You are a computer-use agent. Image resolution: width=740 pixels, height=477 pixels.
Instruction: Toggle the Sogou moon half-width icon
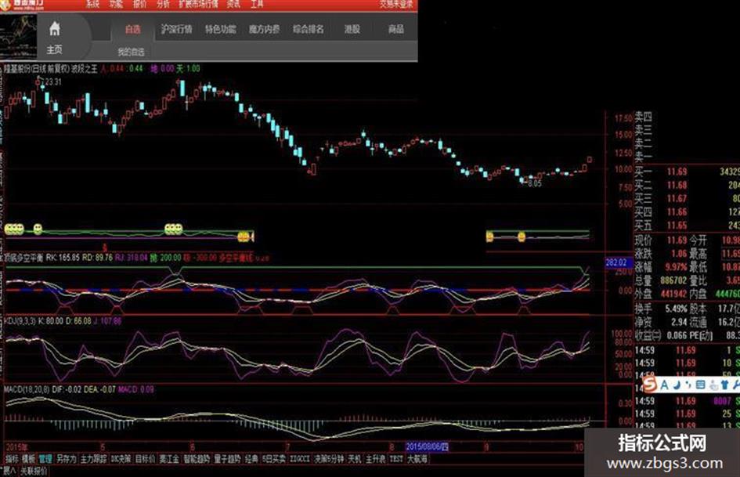pyautogui.click(x=677, y=385)
